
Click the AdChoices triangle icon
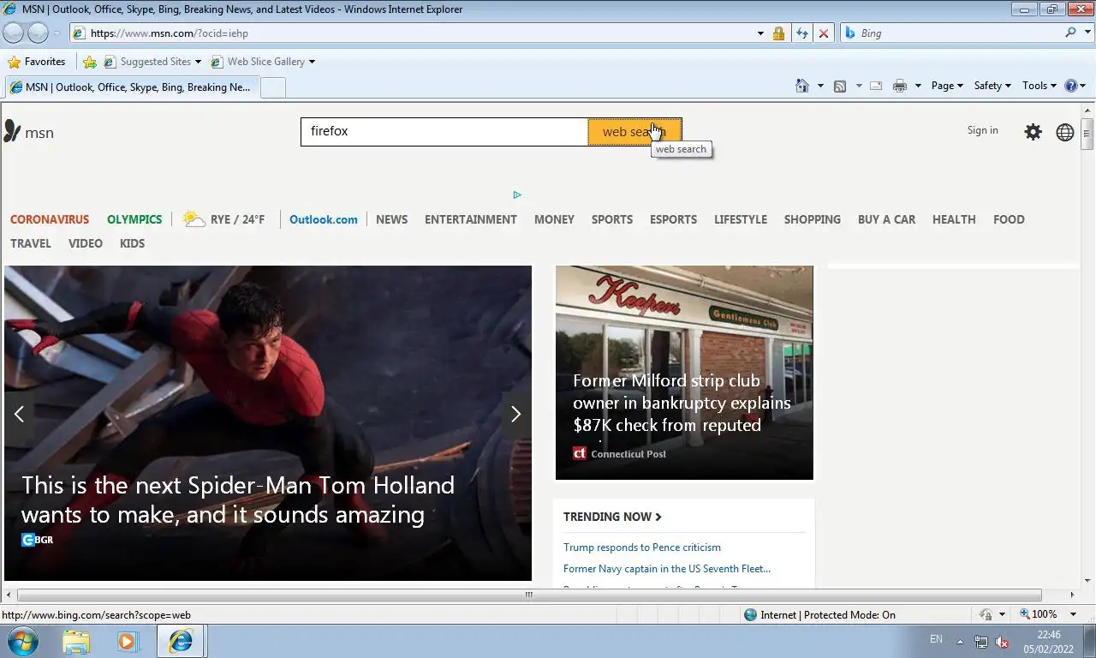(x=517, y=194)
